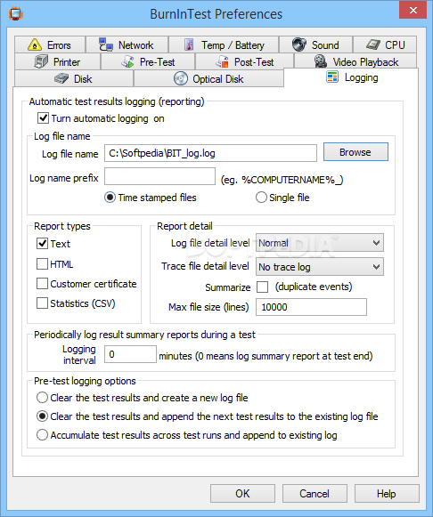Toggle Turn automatic logging on checkbox
The height and width of the screenshot is (517, 433).
[44, 118]
